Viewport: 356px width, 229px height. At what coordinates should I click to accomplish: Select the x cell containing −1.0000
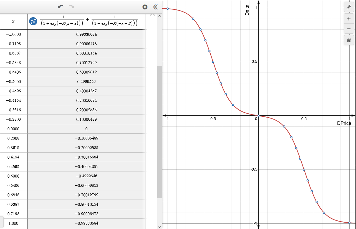coord(14,34)
